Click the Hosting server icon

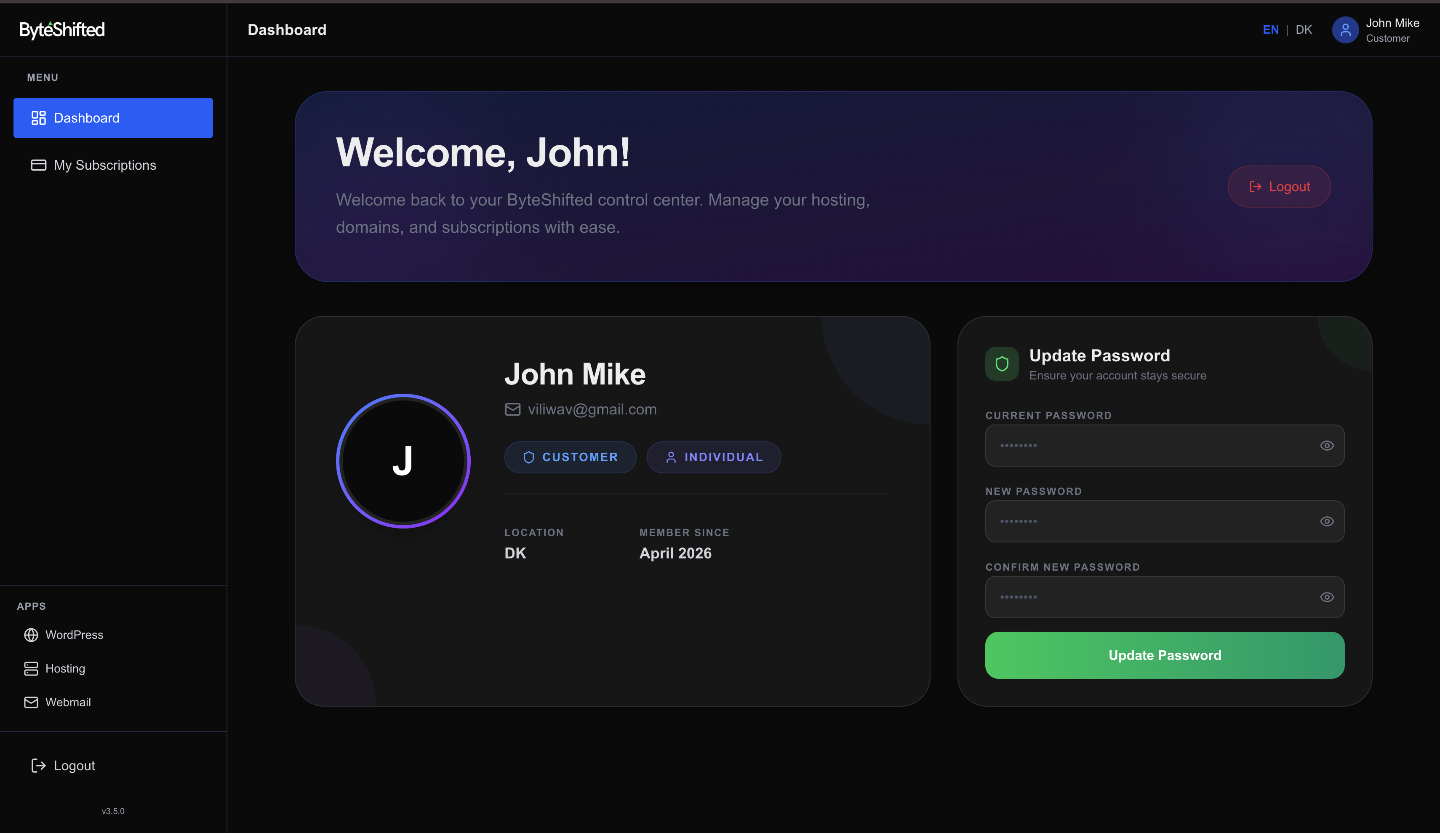(x=31, y=668)
